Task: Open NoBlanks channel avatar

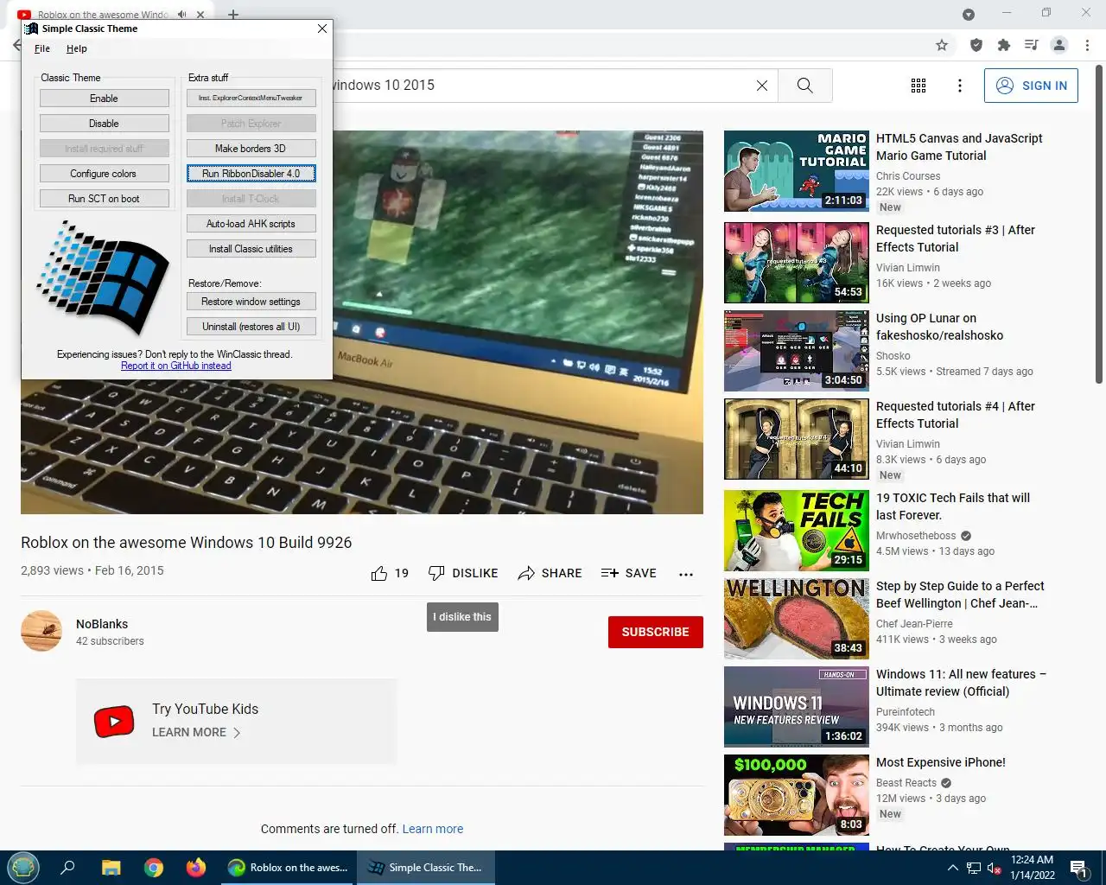Action: point(41,631)
